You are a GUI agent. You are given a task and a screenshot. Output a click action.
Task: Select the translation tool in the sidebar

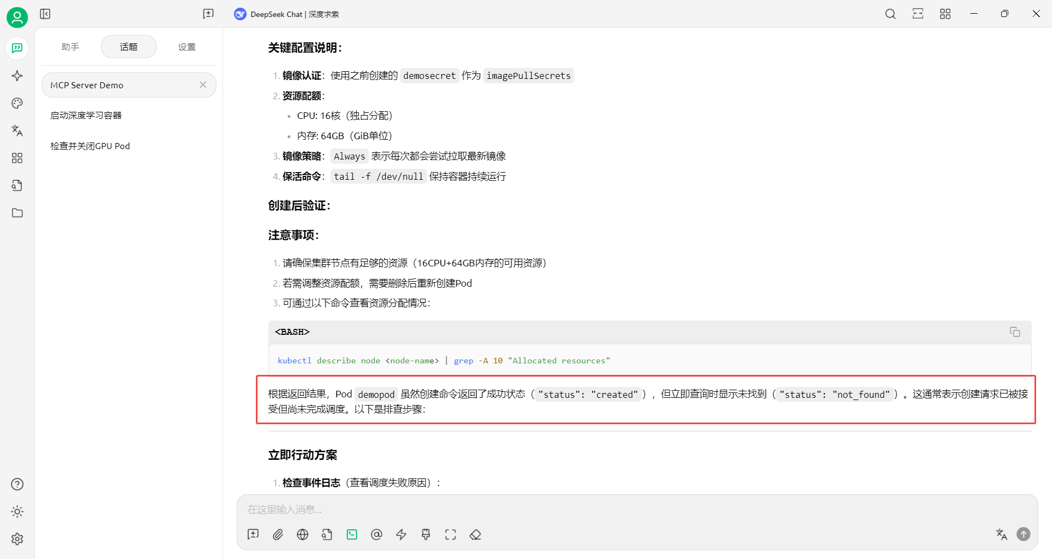click(17, 130)
